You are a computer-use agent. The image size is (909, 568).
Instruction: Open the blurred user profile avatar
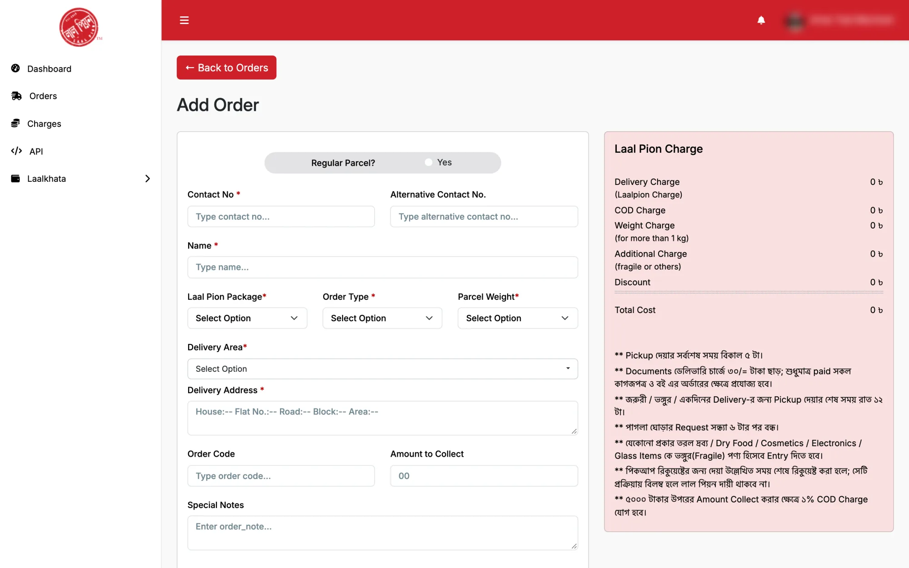[795, 20]
